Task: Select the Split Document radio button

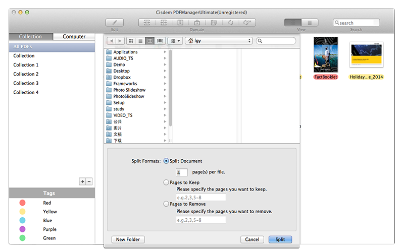Action: point(166,161)
